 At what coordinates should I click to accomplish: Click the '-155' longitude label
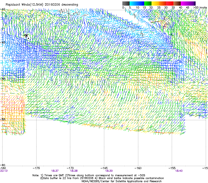172,168
